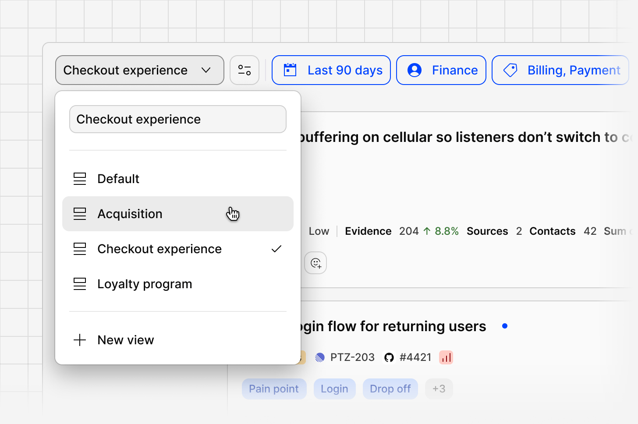Image resolution: width=638 pixels, height=424 pixels.
Task: Click the tag icon in Billing, Payment filter
Action: [510, 70]
